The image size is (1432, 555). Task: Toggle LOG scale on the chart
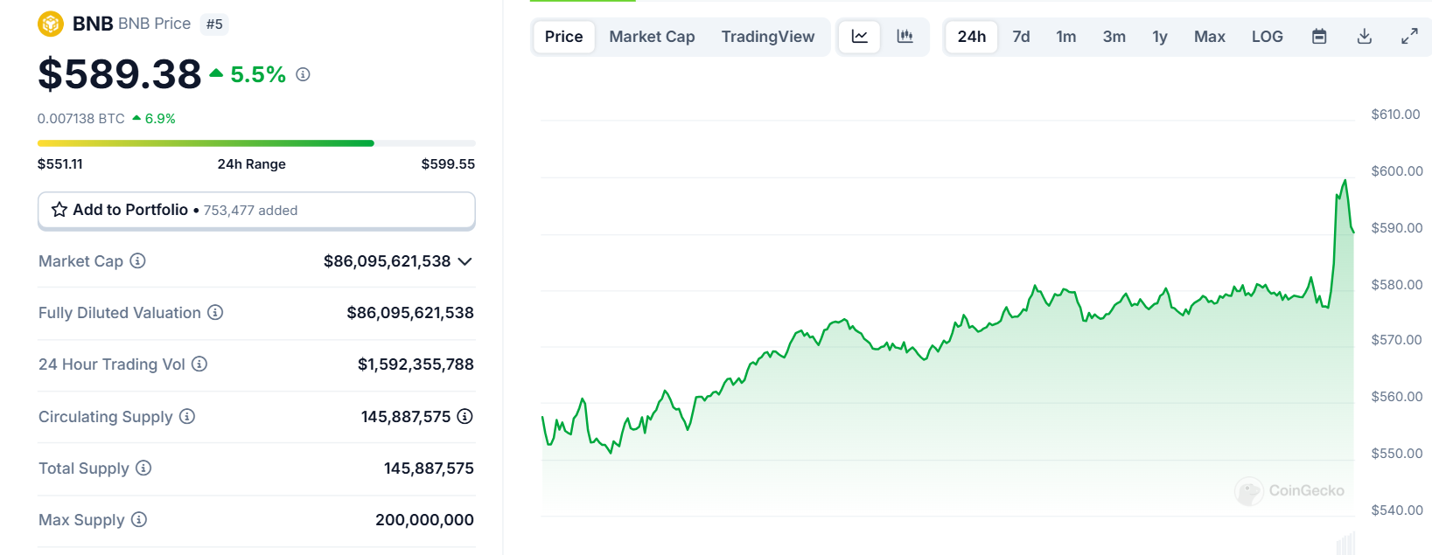tap(1267, 37)
